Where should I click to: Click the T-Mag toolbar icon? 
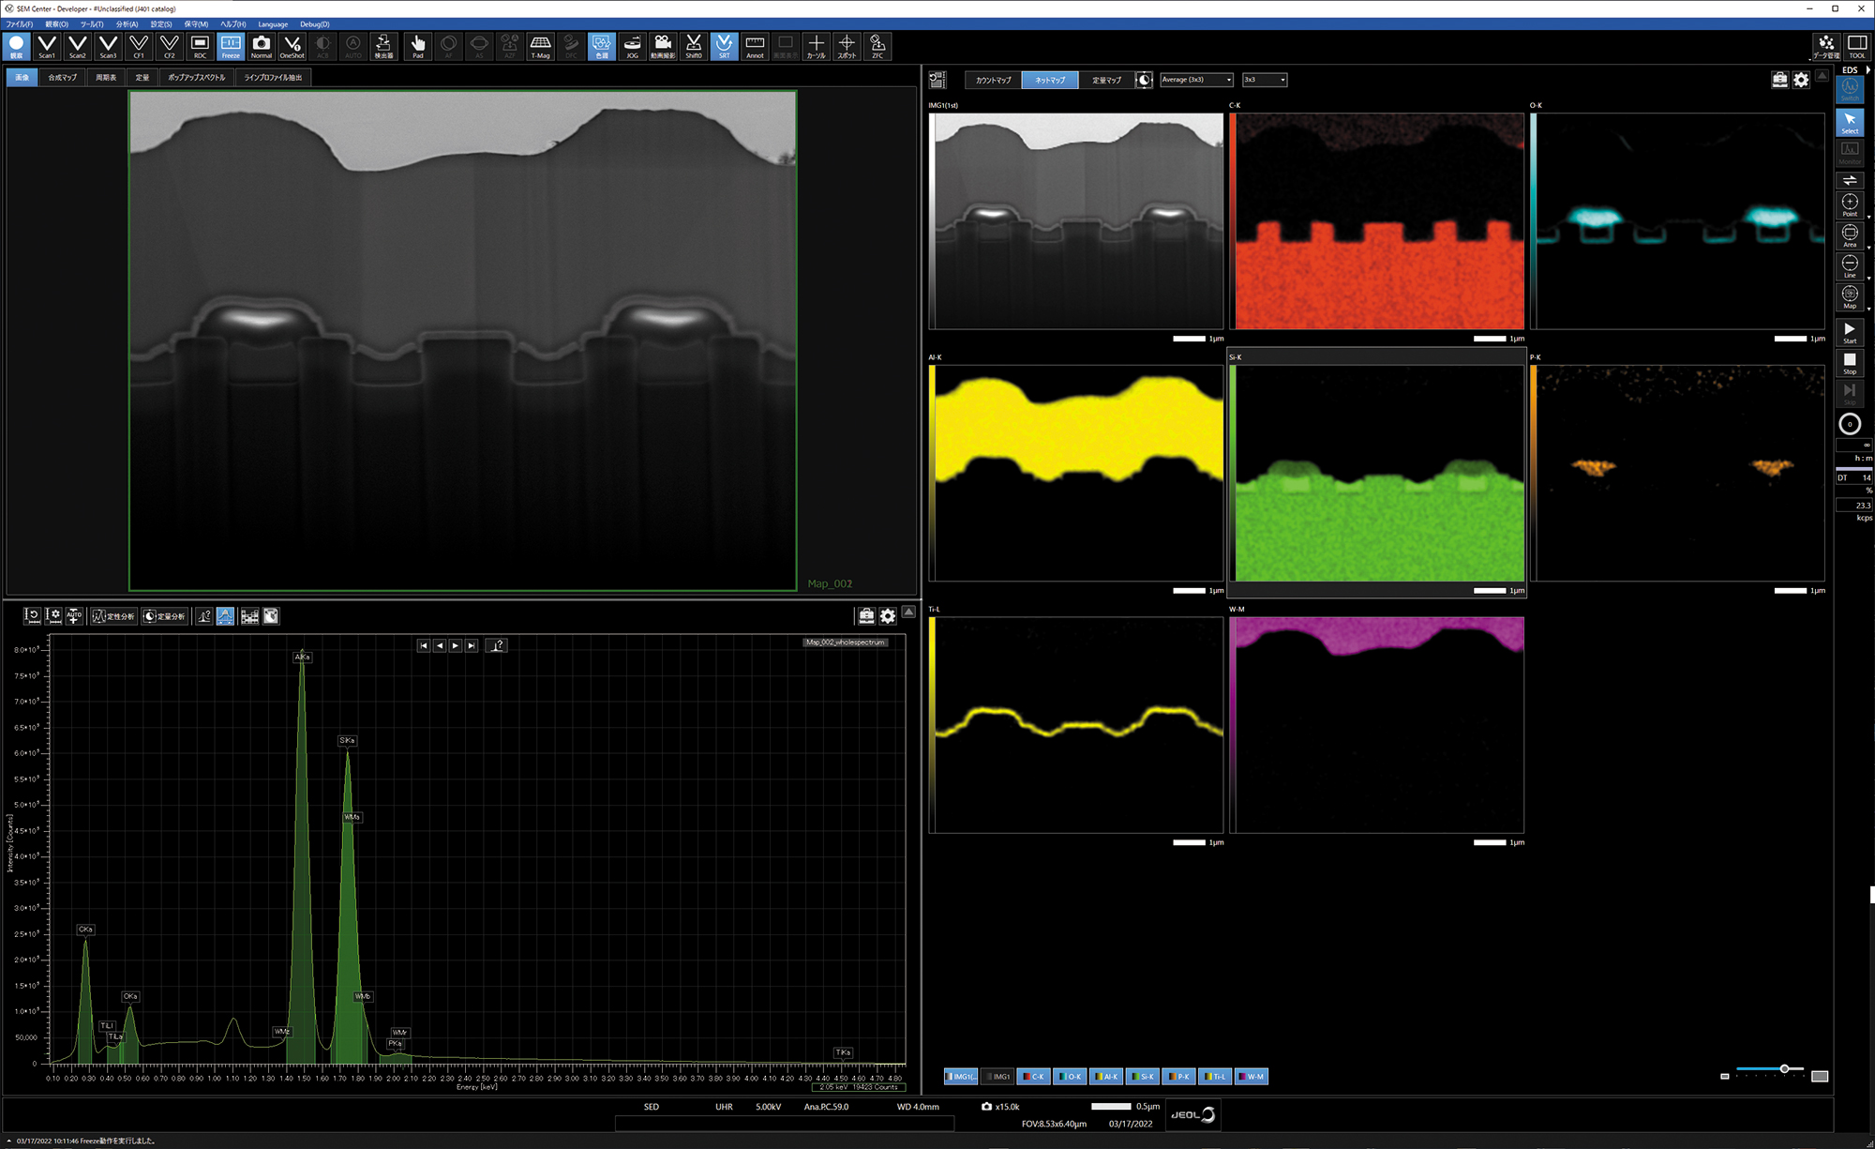540,46
